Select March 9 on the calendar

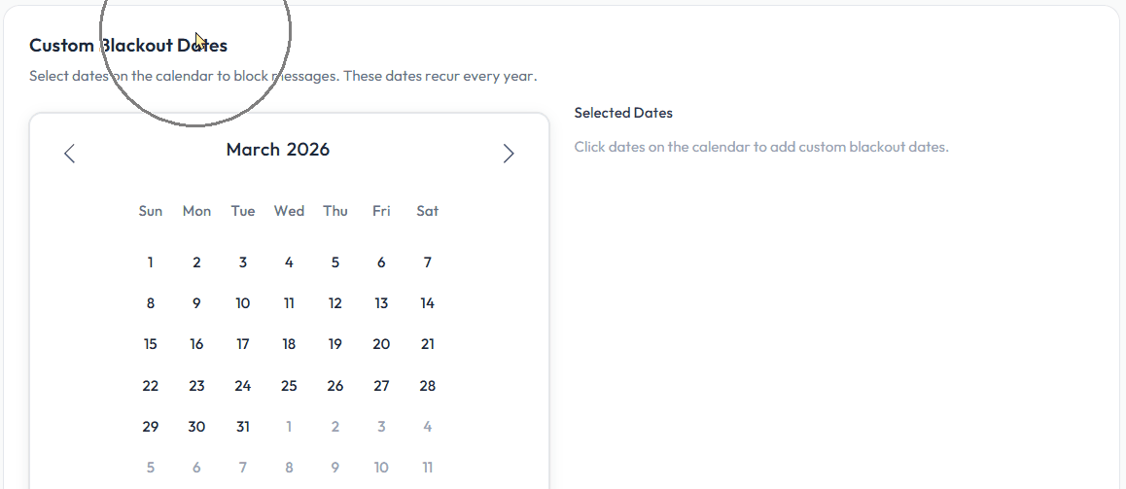pos(196,303)
